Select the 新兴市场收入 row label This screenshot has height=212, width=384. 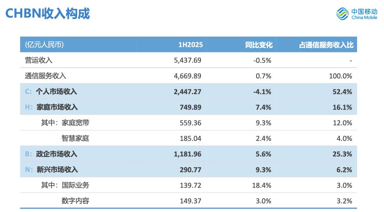coord(57,170)
